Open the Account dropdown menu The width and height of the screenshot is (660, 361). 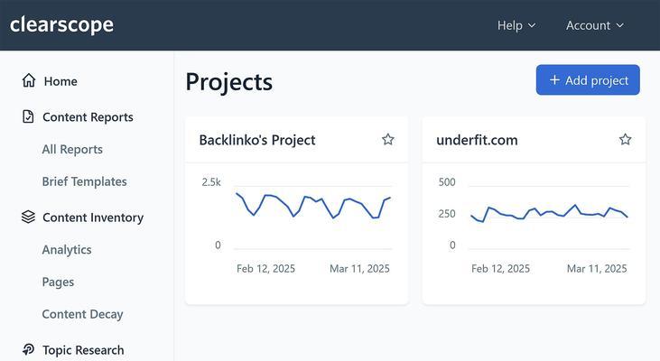click(x=595, y=25)
